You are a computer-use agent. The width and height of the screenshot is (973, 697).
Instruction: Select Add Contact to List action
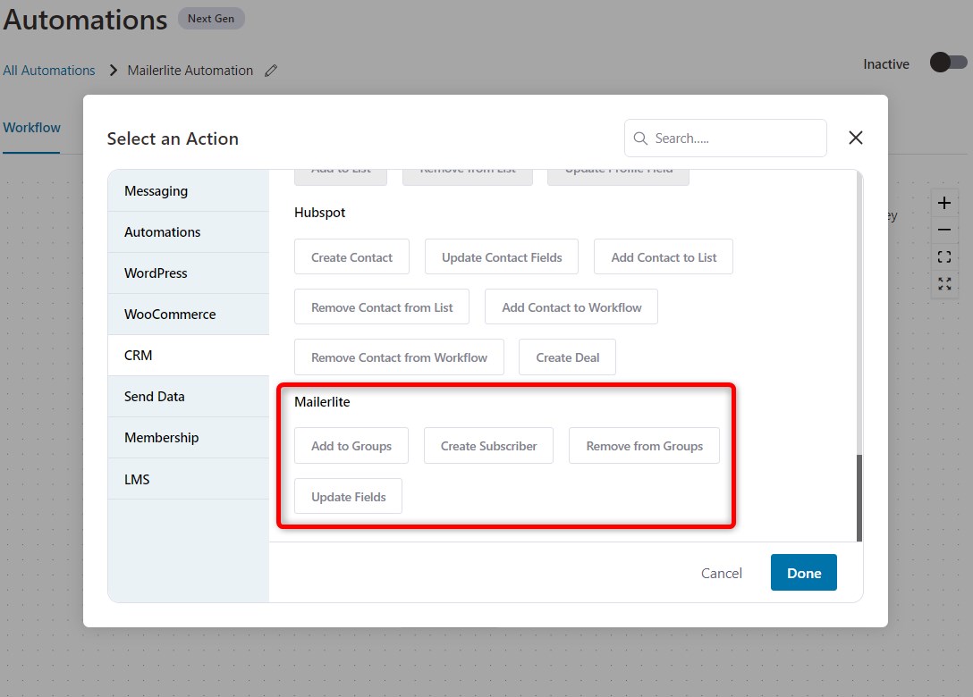(664, 256)
